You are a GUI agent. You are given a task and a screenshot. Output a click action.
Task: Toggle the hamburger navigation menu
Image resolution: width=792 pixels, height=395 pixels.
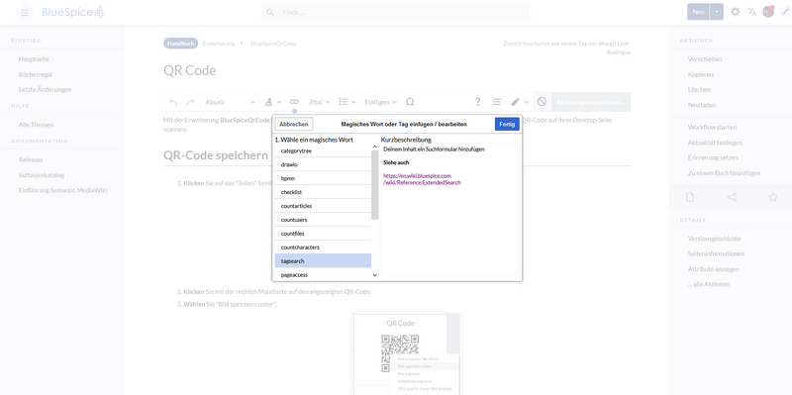24,13
